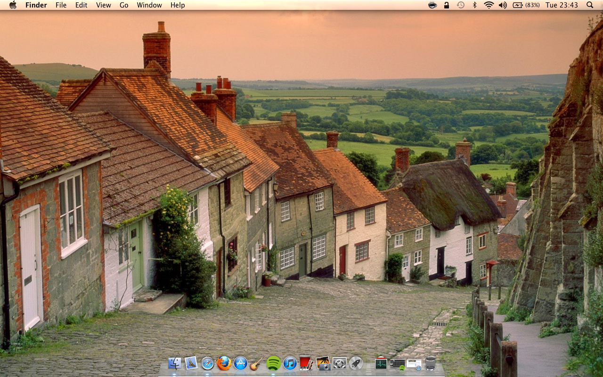603x377 pixels.
Task: Toggle the Caffeine coffee cup icon
Action: pos(432,5)
